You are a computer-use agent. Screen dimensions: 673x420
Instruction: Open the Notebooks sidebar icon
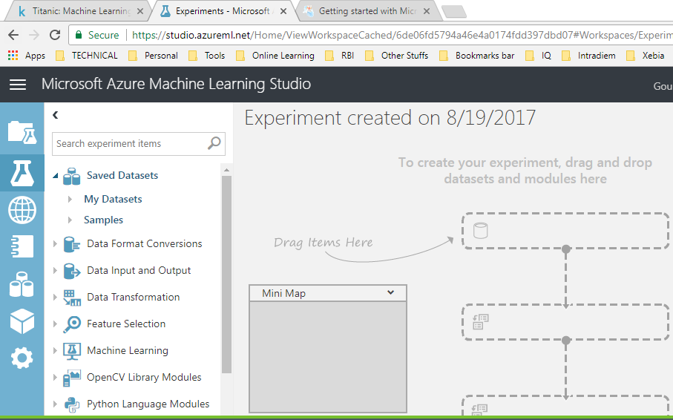pos(22,247)
